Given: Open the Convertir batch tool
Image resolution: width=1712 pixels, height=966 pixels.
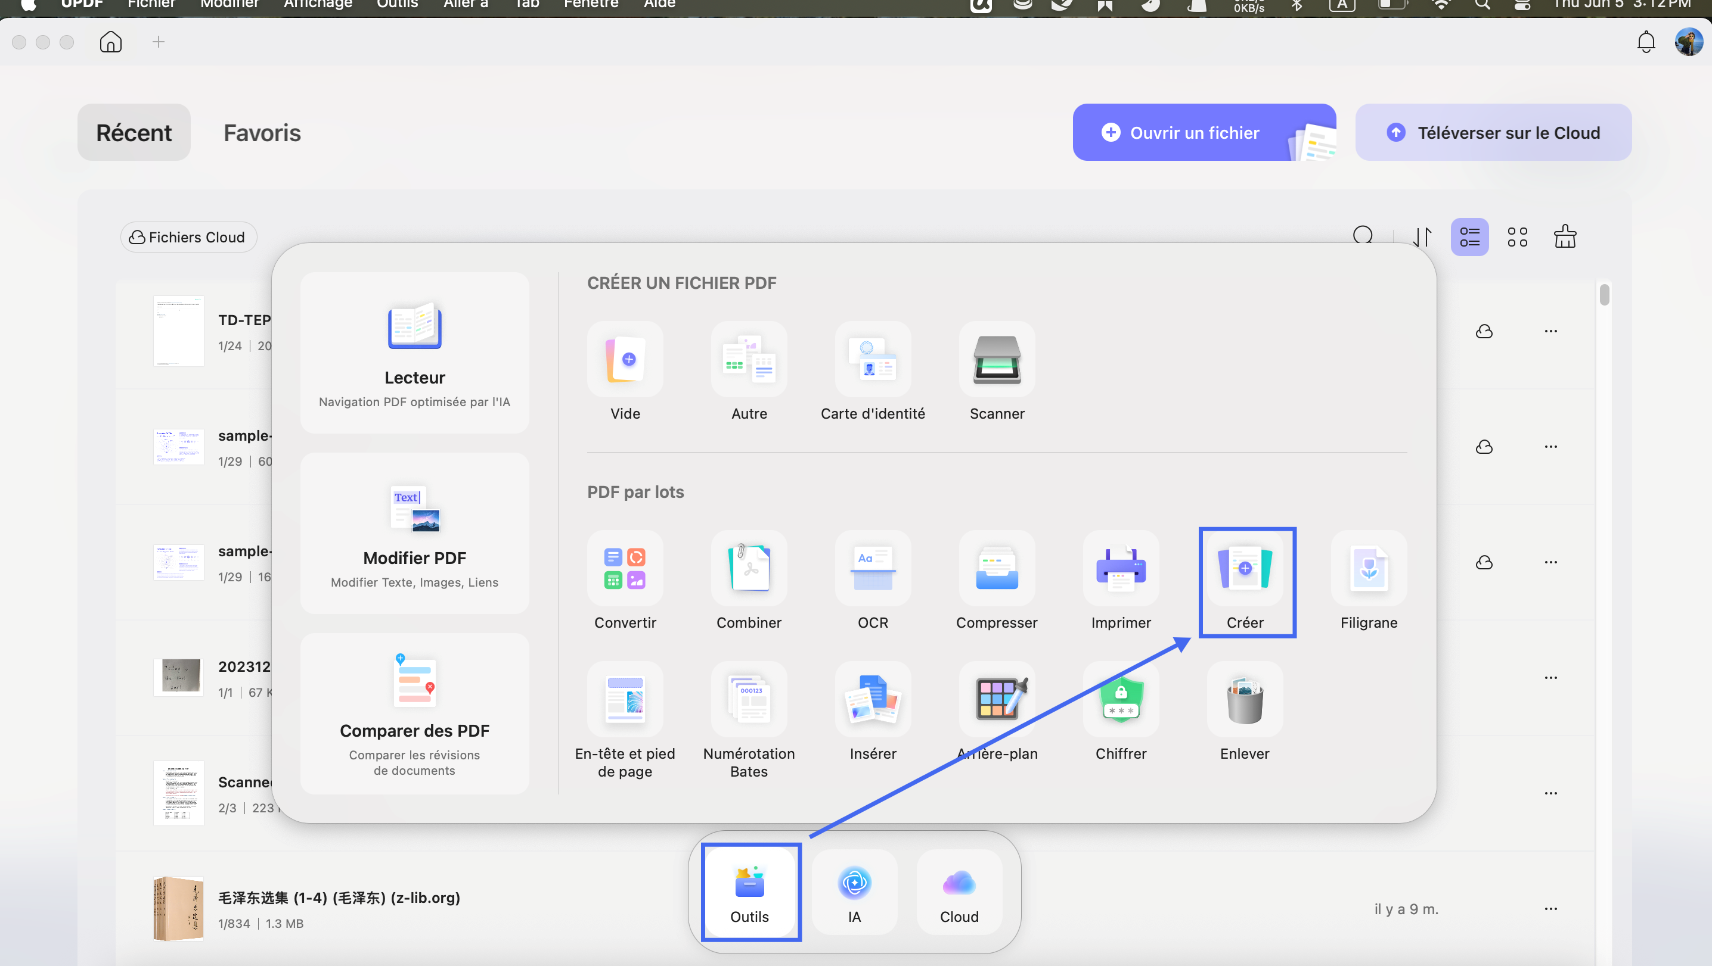Looking at the screenshot, I should point(625,582).
